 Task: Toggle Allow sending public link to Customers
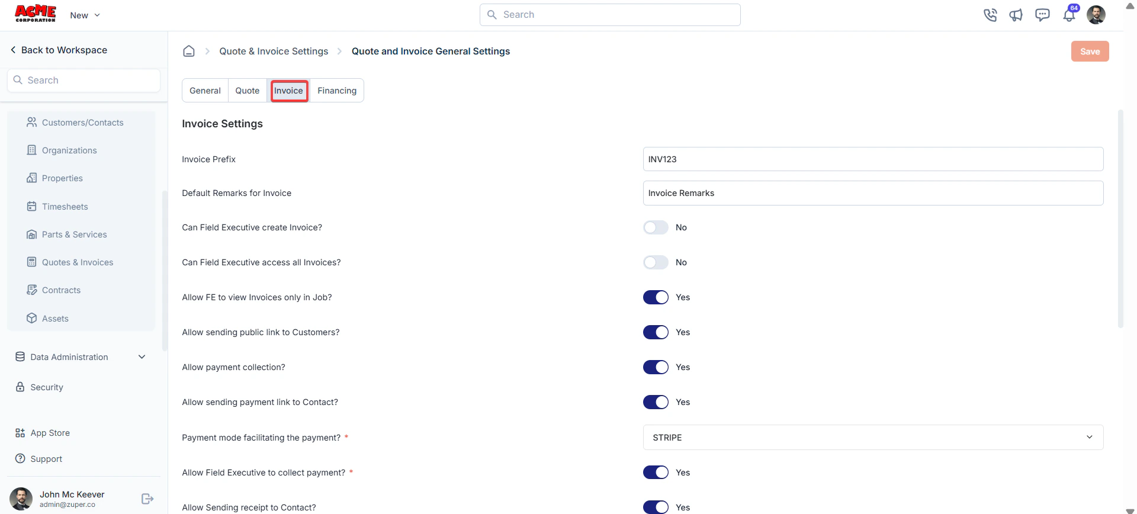tap(656, 332)
